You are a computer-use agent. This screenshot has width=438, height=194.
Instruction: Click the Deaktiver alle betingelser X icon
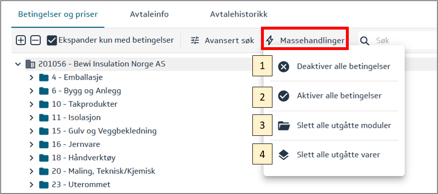point(283,66)
